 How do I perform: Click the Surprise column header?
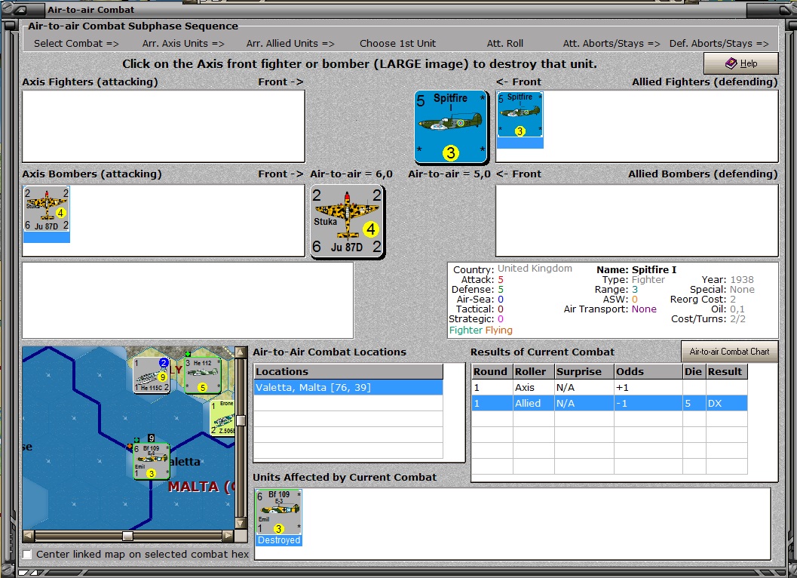[584, 371]
